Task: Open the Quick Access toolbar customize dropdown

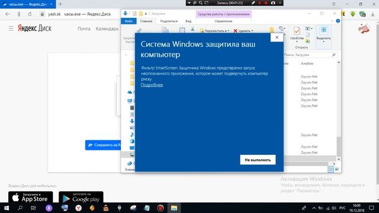Action: (x=146, y=14)
